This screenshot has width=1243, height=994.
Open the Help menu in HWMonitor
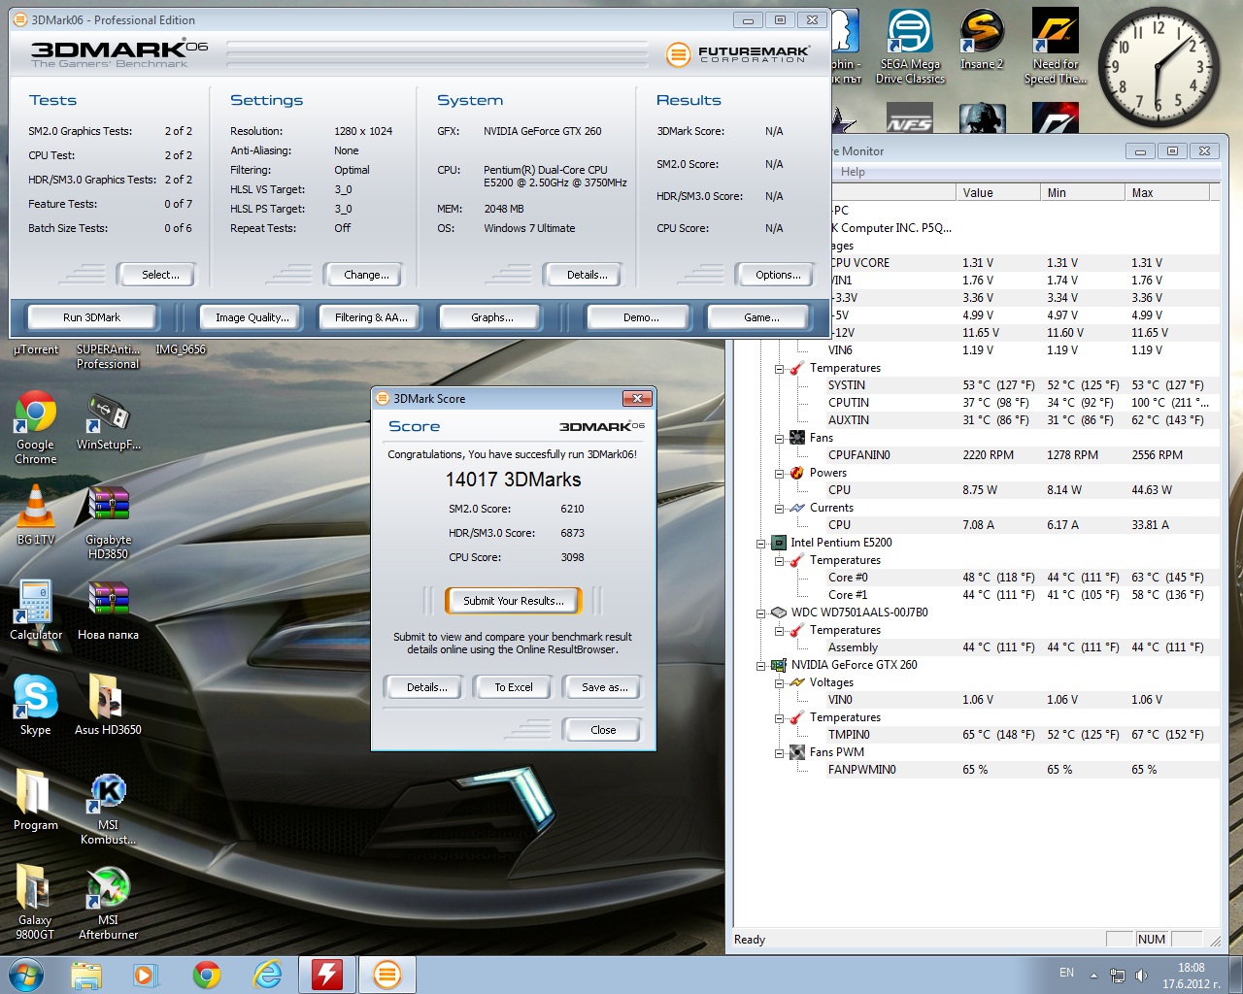pyautogui.click(x=853, y=172)
